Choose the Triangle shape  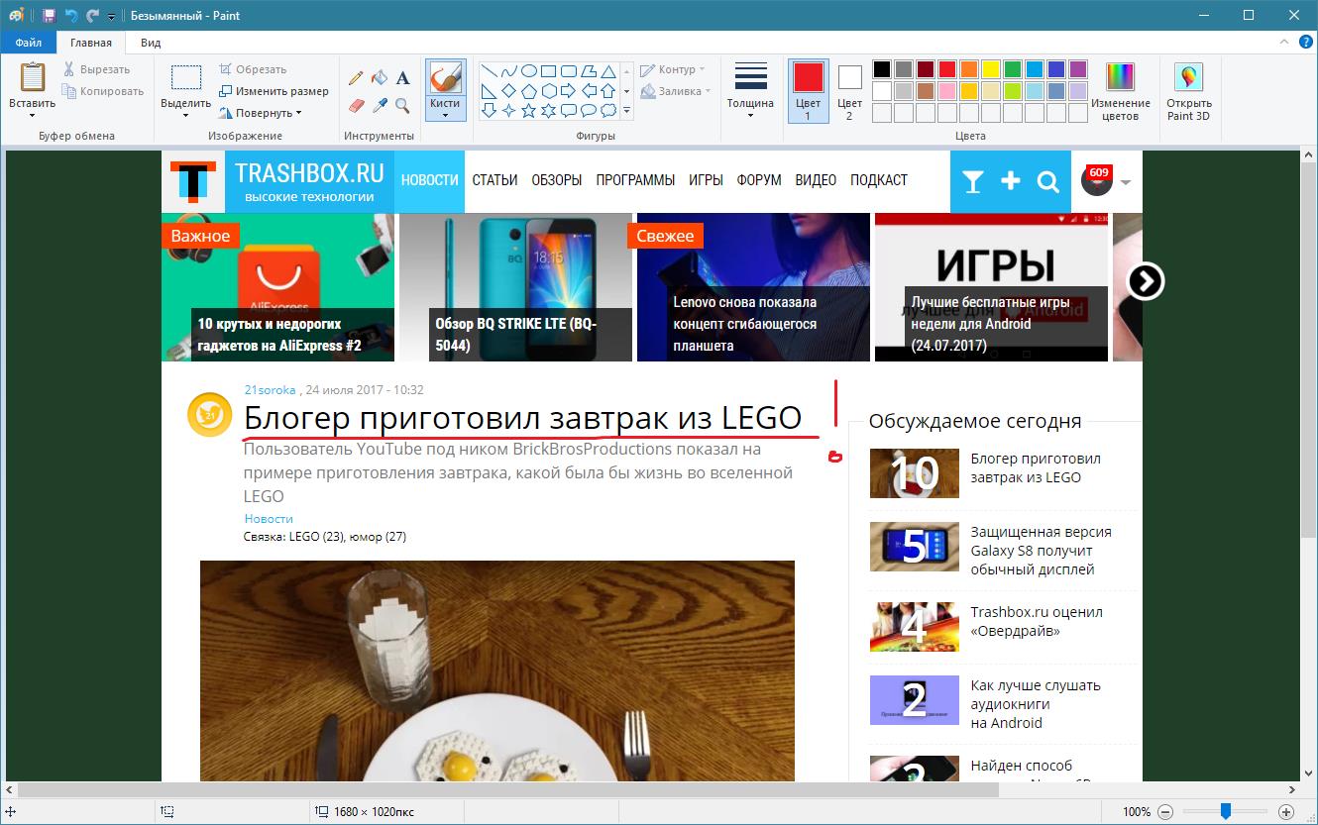[608, 71]
